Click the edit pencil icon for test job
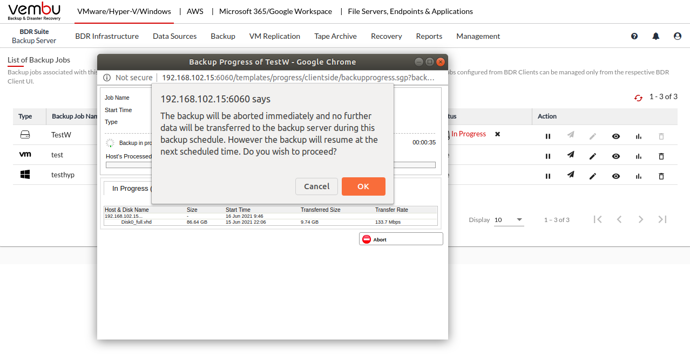The width and height of the screenshot is (690, 360). tap(593, 156)
